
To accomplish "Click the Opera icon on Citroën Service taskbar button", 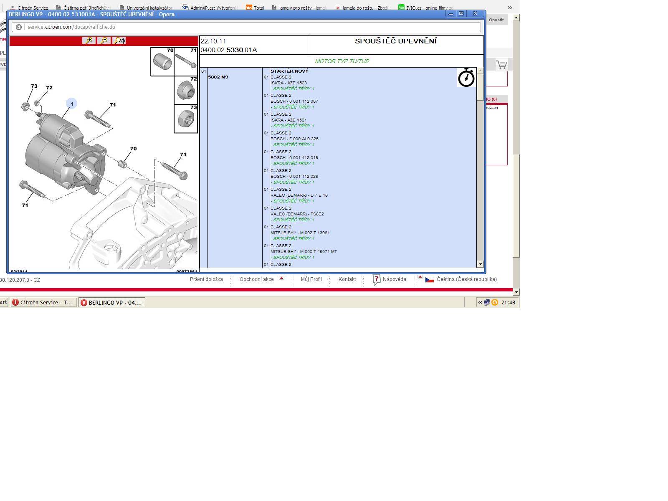I will (x=15, y=303).
